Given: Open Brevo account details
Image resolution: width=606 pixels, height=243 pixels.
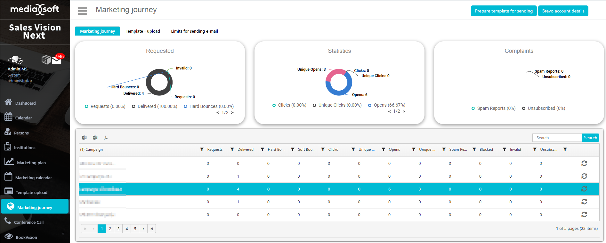Looking at the screenshot, I should click(563, 11).
